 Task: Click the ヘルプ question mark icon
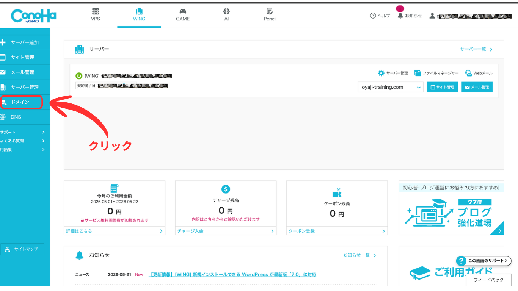[x=373, y=16]
